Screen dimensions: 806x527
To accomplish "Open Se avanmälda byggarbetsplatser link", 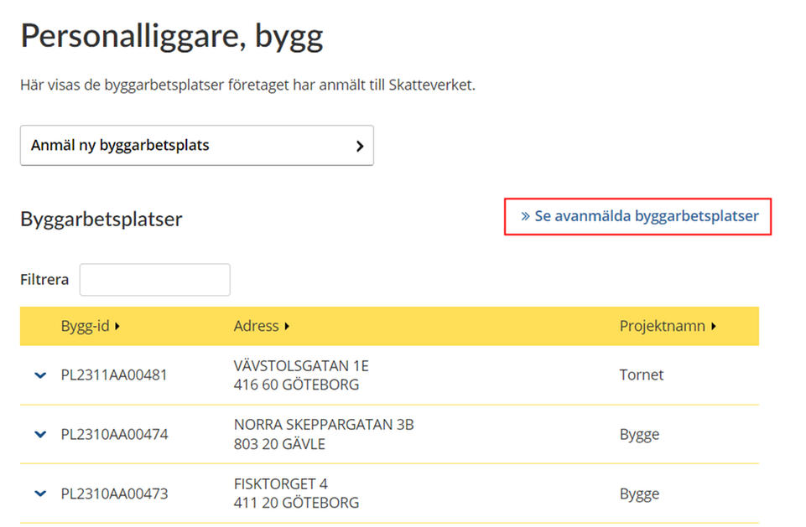I will click(639, 216).
